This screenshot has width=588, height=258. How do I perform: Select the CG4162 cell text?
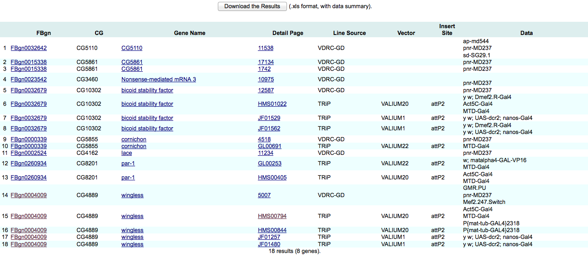tap(87, 153)
